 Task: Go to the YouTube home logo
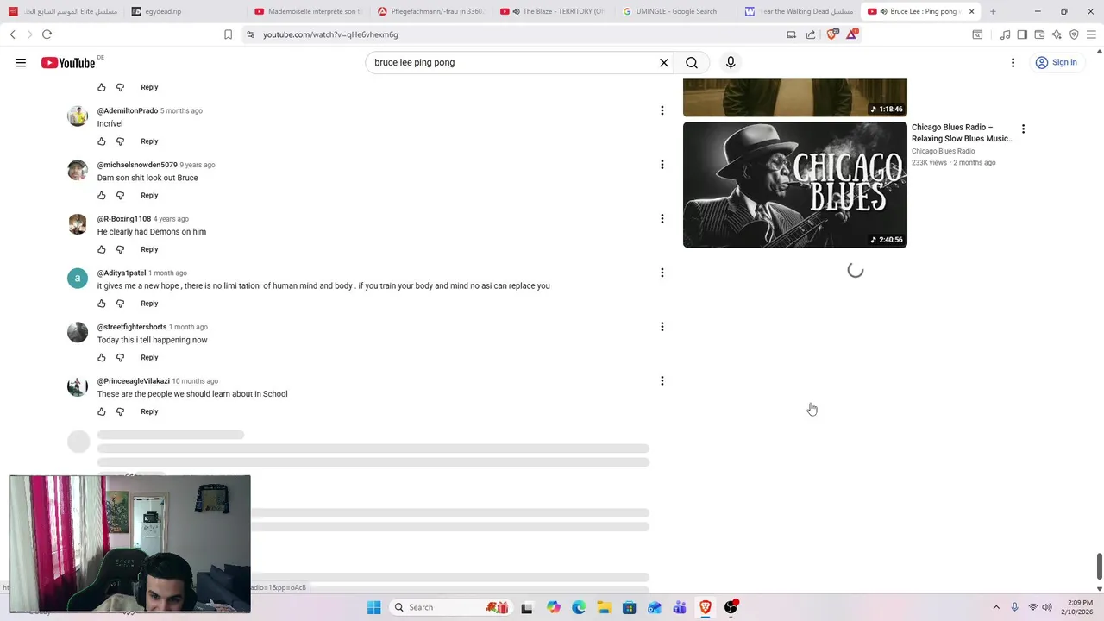[x=68, y=62]
